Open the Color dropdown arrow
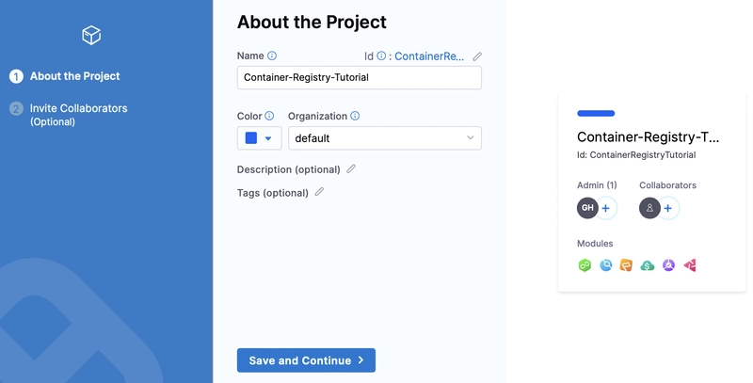Viewport: 753px width, 383px height. pyautogui.click(x=268, y=138)
